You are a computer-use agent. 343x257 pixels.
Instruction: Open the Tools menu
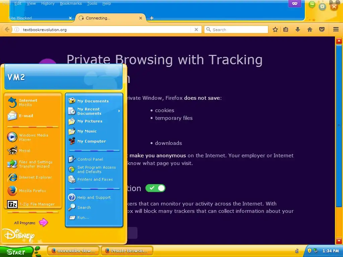pyautogui.click(x=92, y=3)
